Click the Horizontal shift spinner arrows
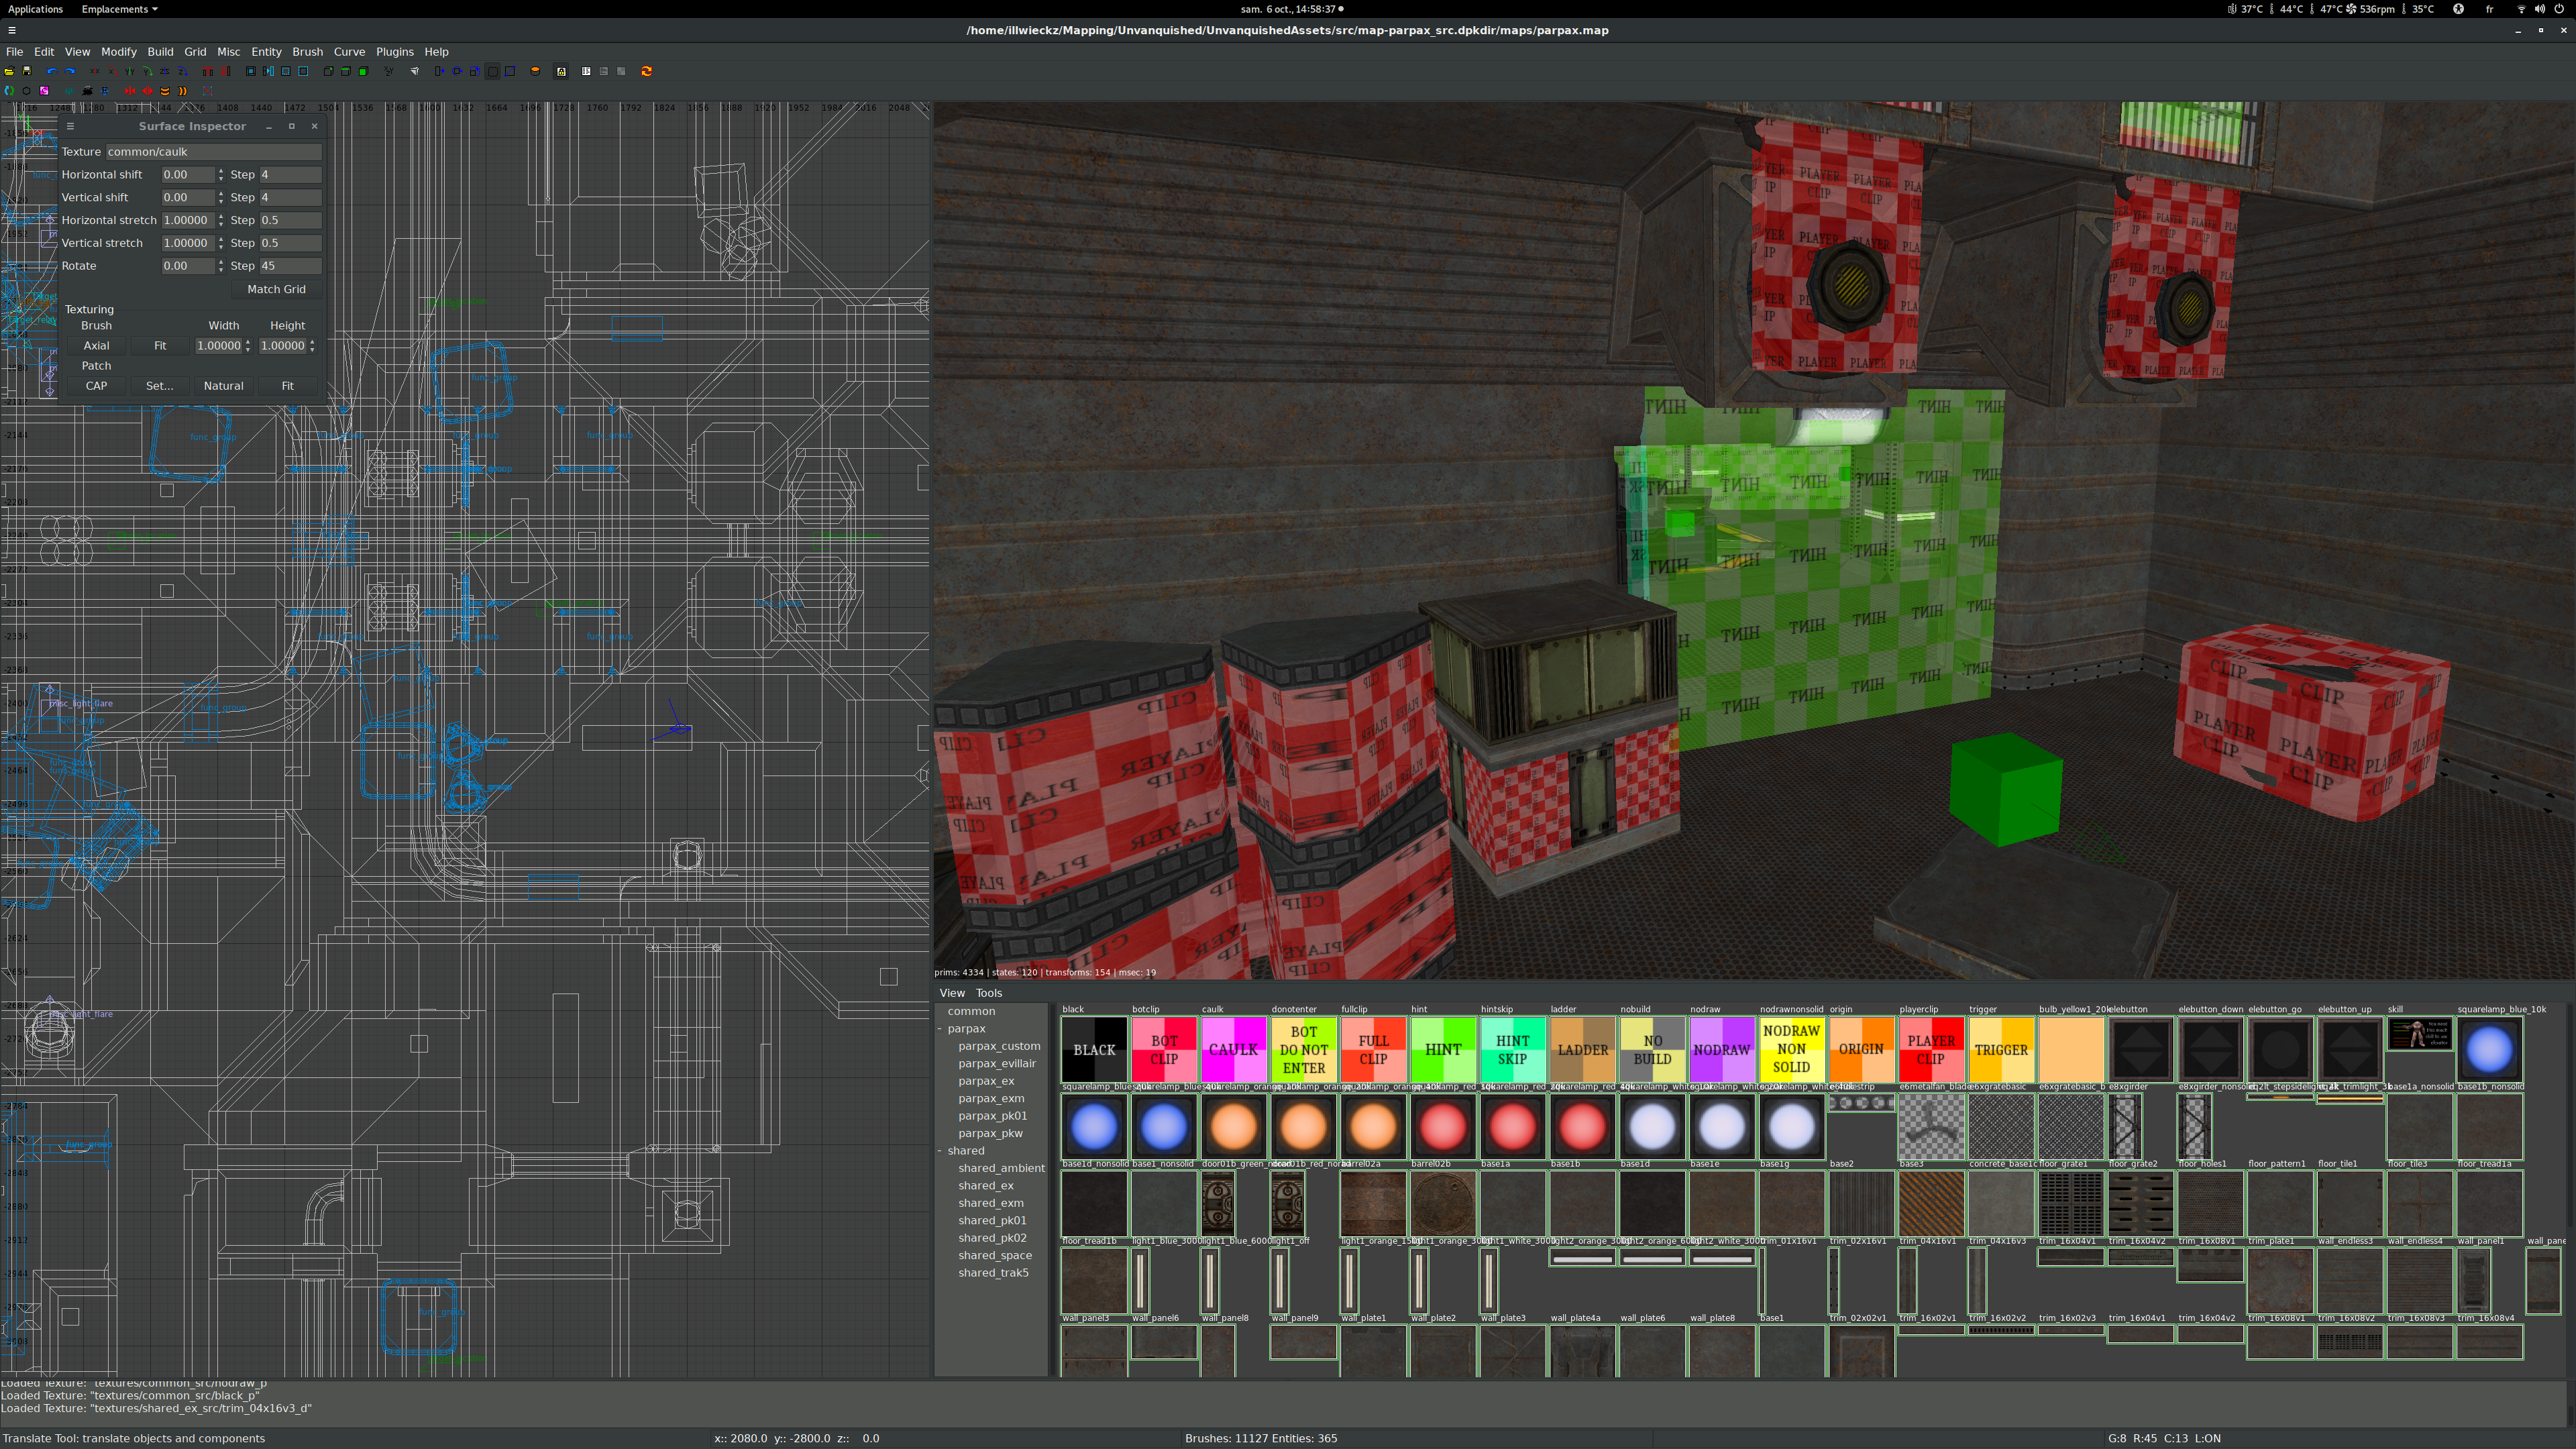 [220, 174]
